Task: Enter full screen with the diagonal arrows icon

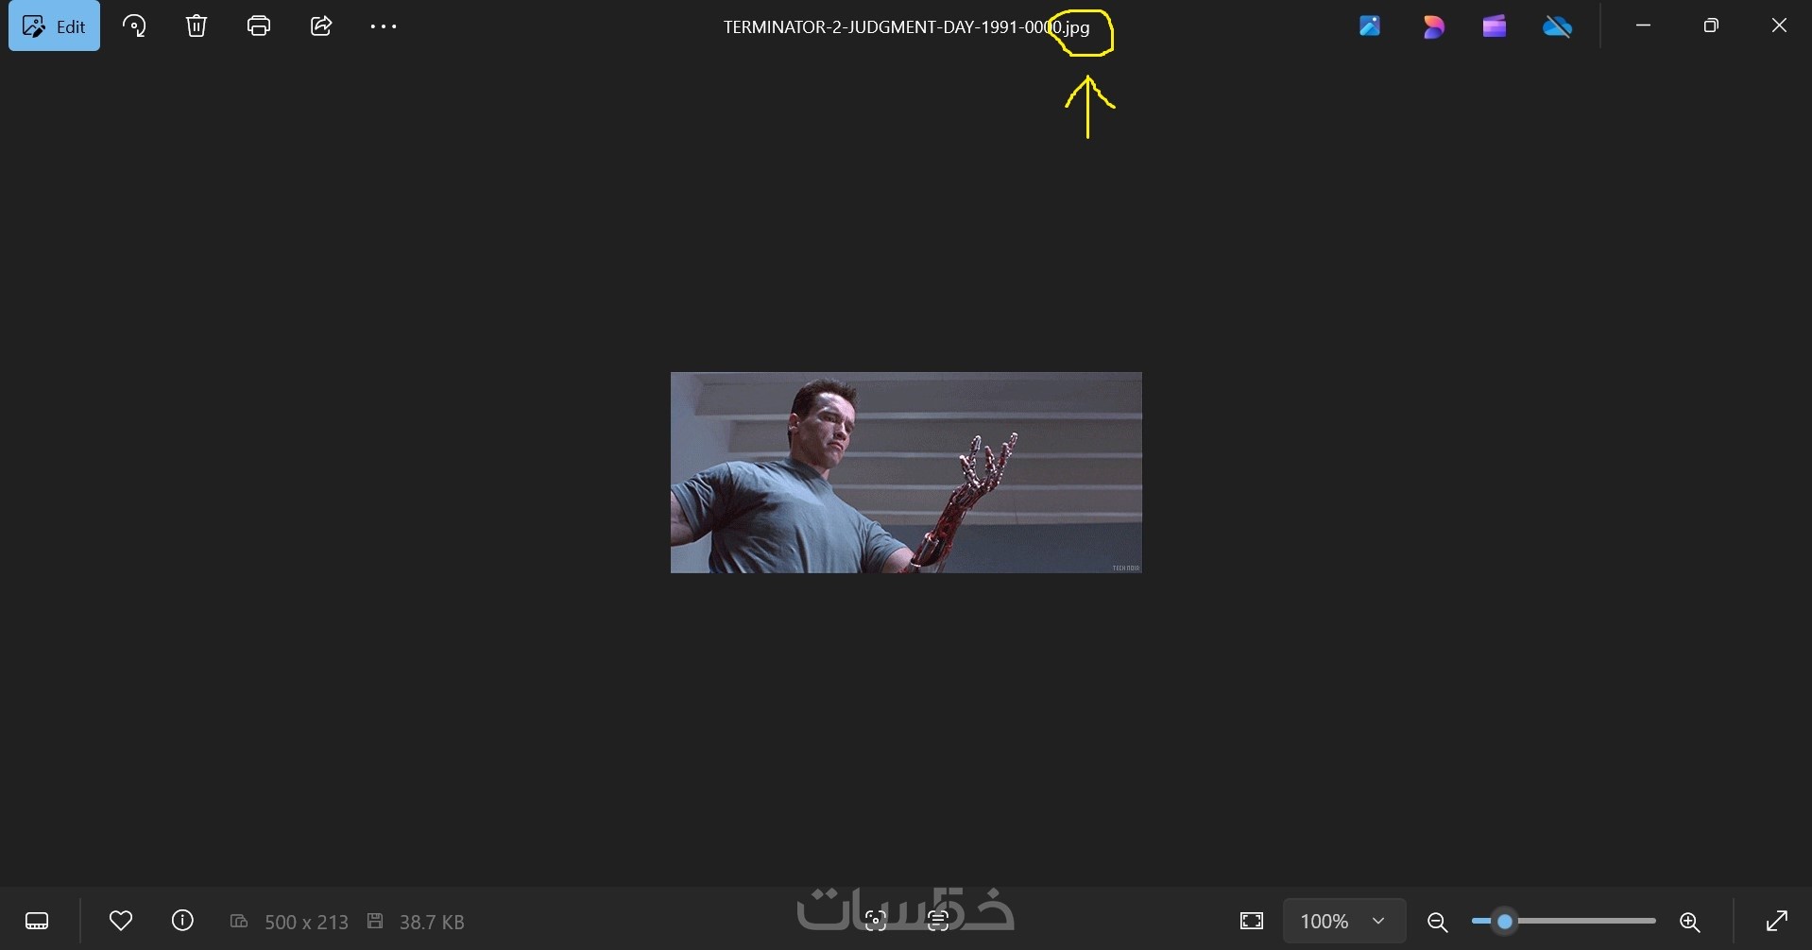Action: (x=1777, y=921)
